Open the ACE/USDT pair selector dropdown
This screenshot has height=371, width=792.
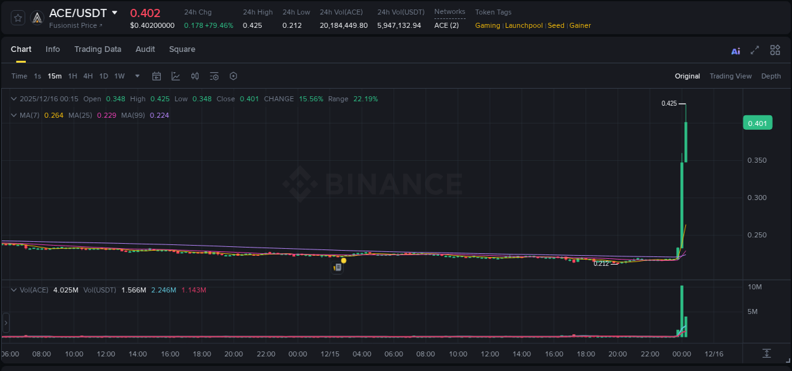(79, 13)
